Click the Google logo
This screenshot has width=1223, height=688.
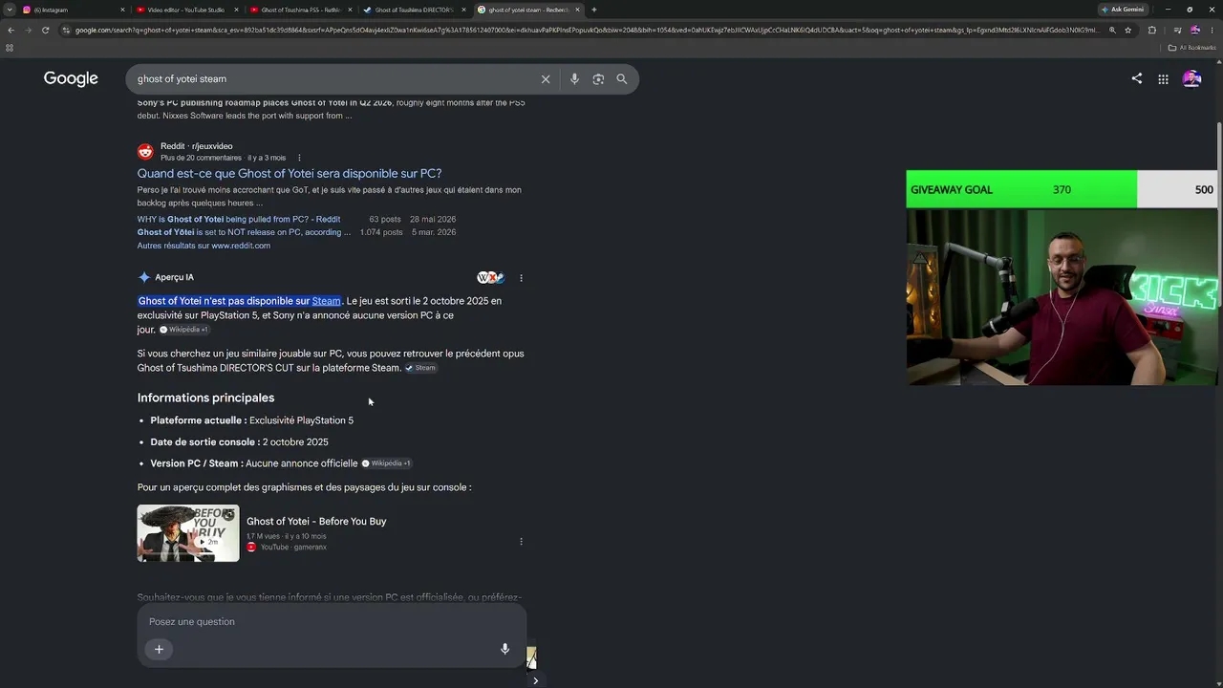coord(71,78)
